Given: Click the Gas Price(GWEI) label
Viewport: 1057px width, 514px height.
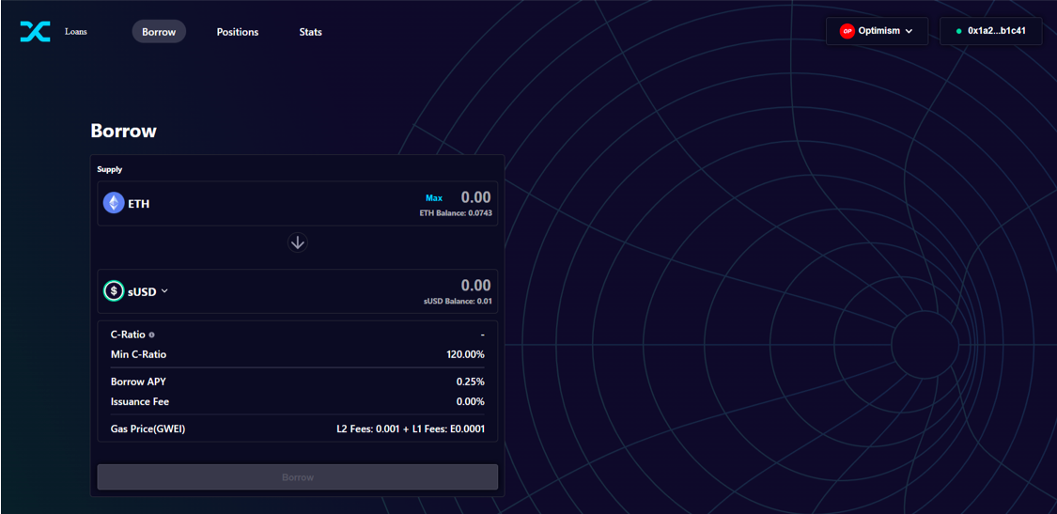Looking at the screenshot, I should 148,429.
